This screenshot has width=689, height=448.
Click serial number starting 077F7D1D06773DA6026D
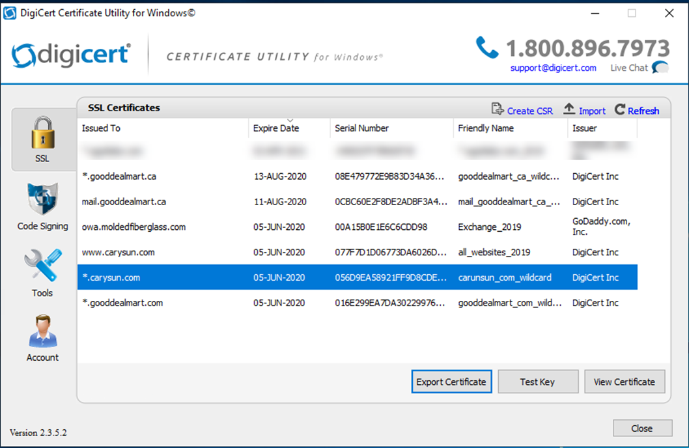pyautogui.click(x=391, y=252)
